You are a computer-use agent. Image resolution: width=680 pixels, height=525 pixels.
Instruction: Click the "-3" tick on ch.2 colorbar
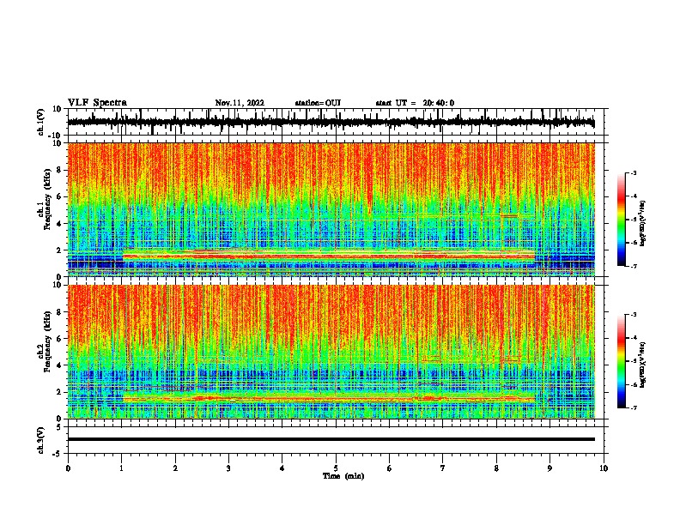[x=634, y=315]
